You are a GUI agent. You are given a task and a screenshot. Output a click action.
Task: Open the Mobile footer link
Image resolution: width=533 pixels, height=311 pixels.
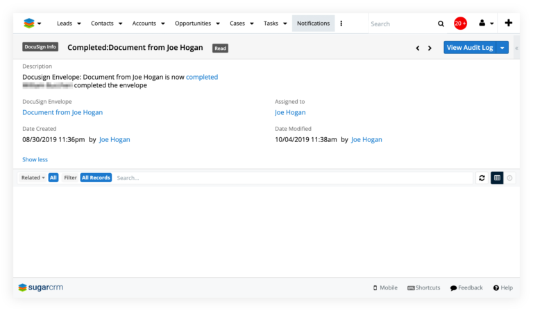pos(385,287)
